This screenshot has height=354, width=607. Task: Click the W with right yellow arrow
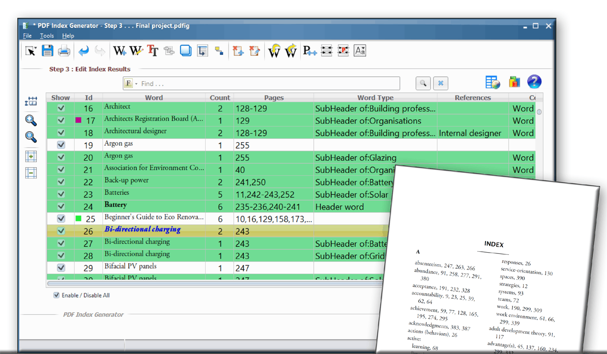(x=291, y=51)
